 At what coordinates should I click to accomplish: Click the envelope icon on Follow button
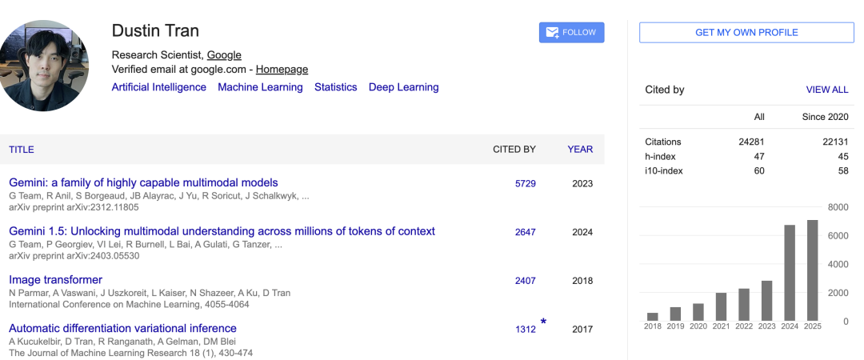(x=552, y=33)
